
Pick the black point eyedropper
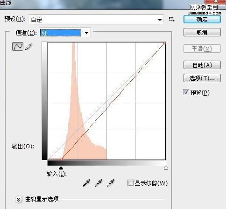click(x=86, y=183)
